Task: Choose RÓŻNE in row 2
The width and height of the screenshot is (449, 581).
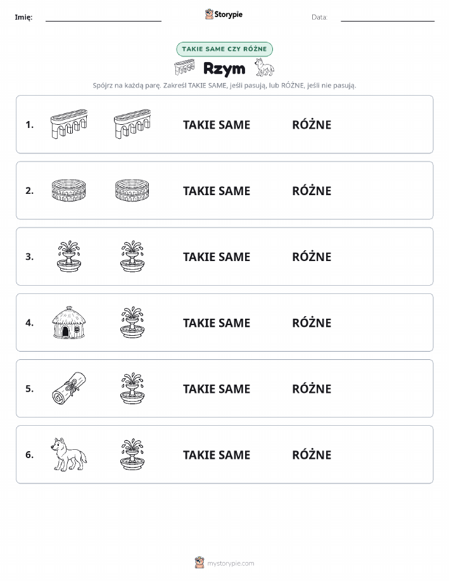Action: coord(312,191)
